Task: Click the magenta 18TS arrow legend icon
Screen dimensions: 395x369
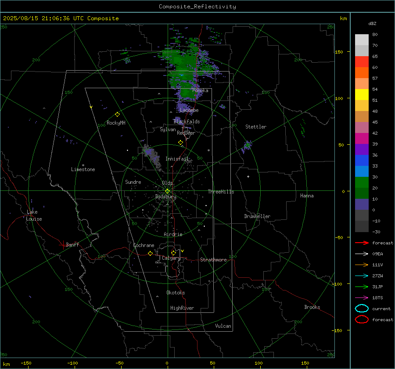Action: (362, 298)
